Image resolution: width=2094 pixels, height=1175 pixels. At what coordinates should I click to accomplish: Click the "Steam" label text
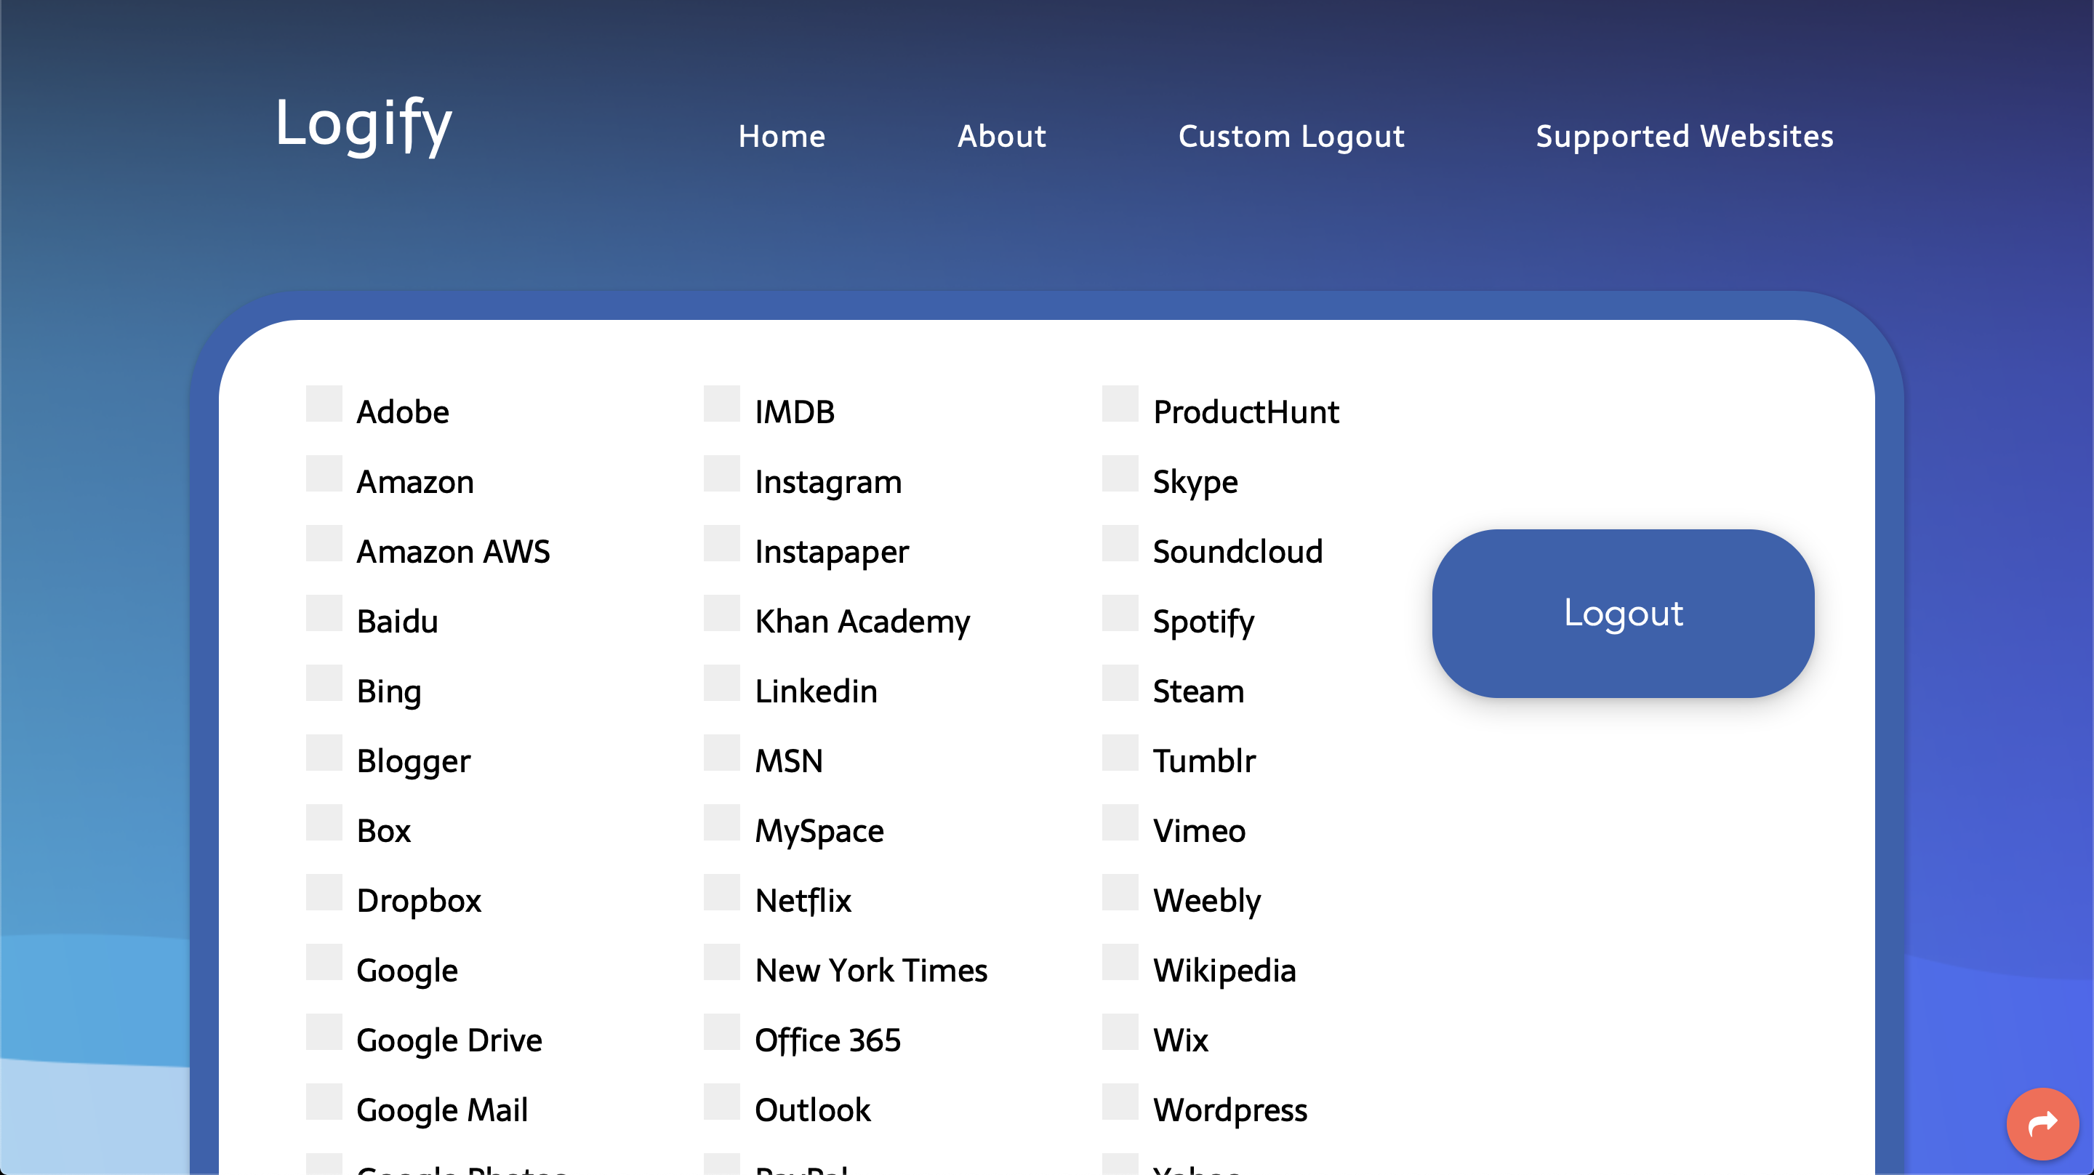1199,692
